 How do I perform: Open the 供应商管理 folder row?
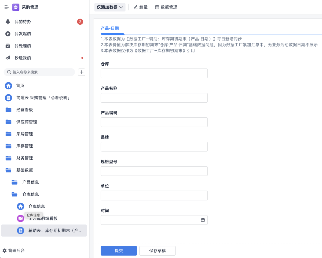click(44, 122)
